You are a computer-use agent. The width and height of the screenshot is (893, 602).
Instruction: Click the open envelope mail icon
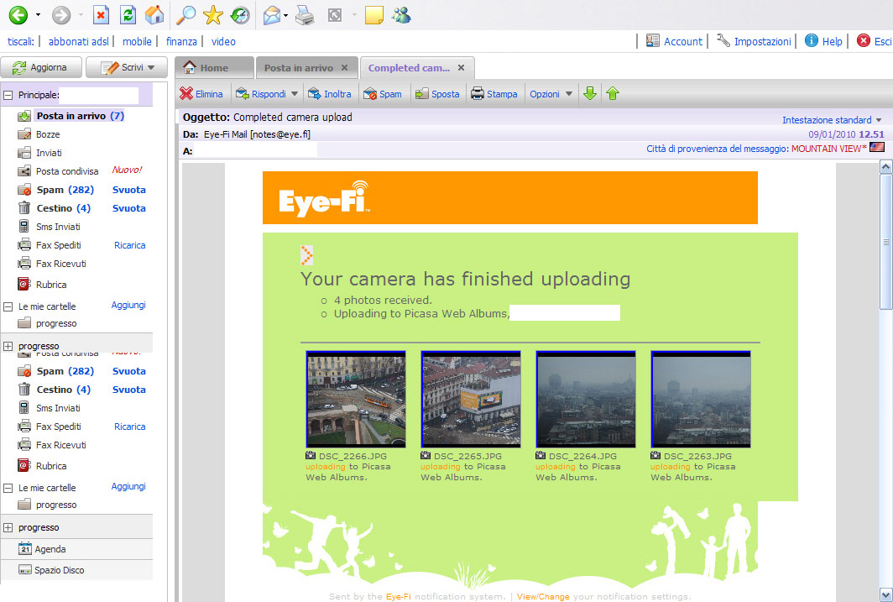[x=272, y=15]
